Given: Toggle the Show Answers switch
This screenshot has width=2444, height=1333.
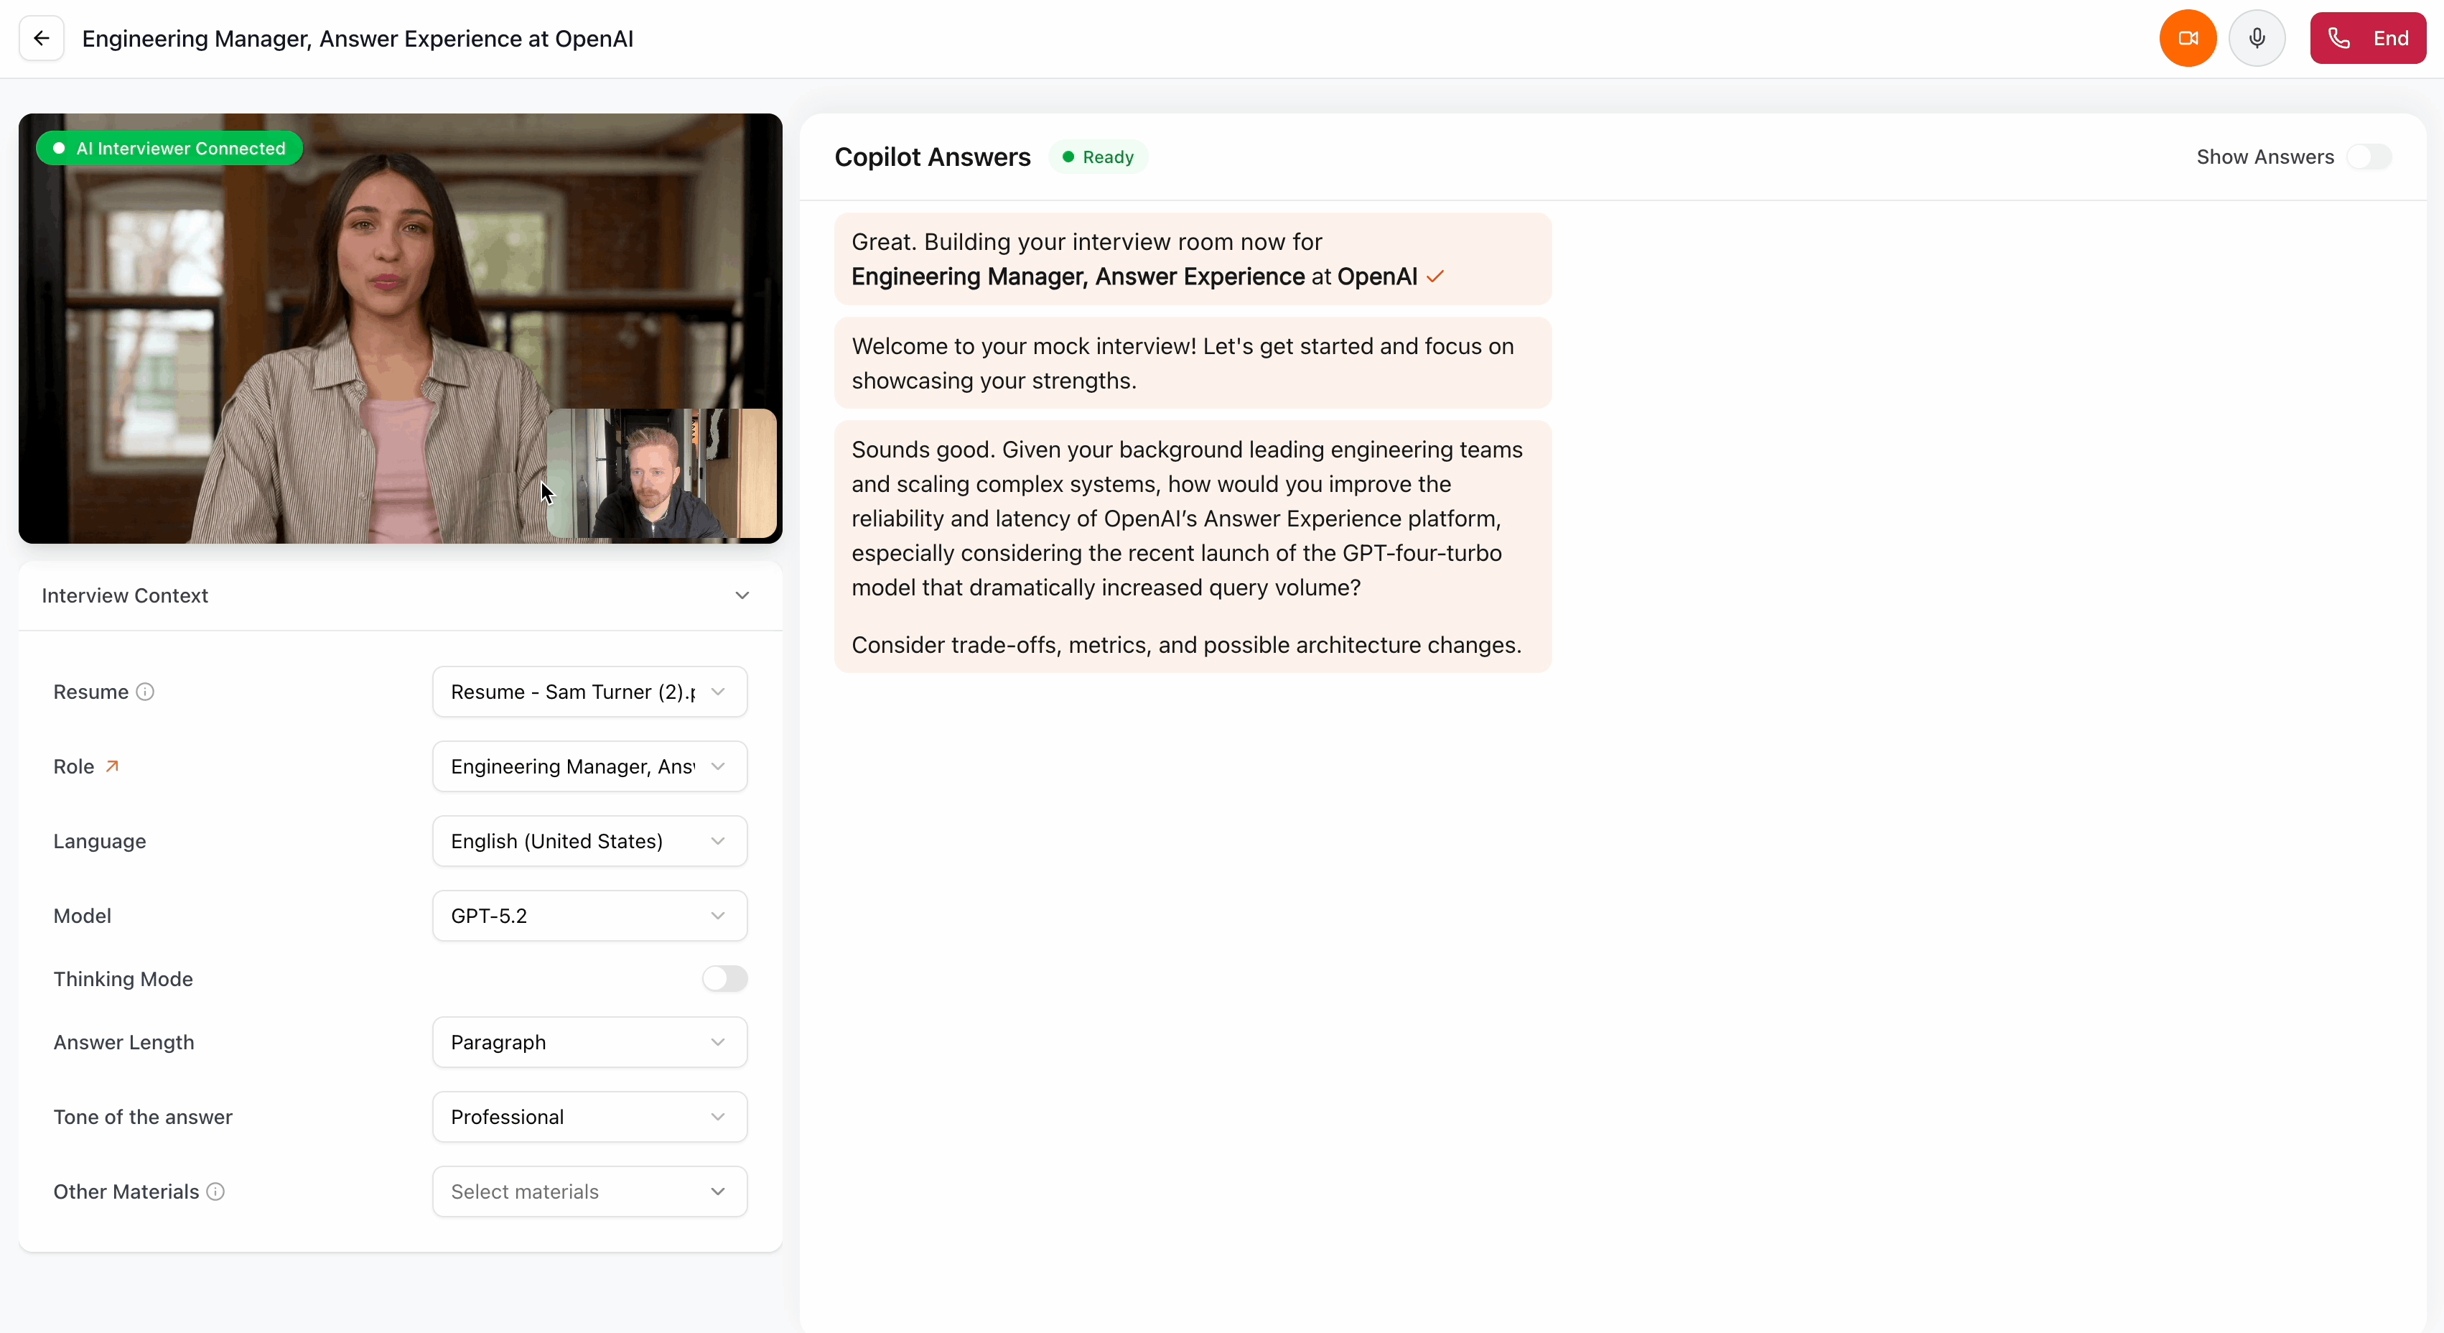Looking at the screenshot, I should [x=2369, y=157].
